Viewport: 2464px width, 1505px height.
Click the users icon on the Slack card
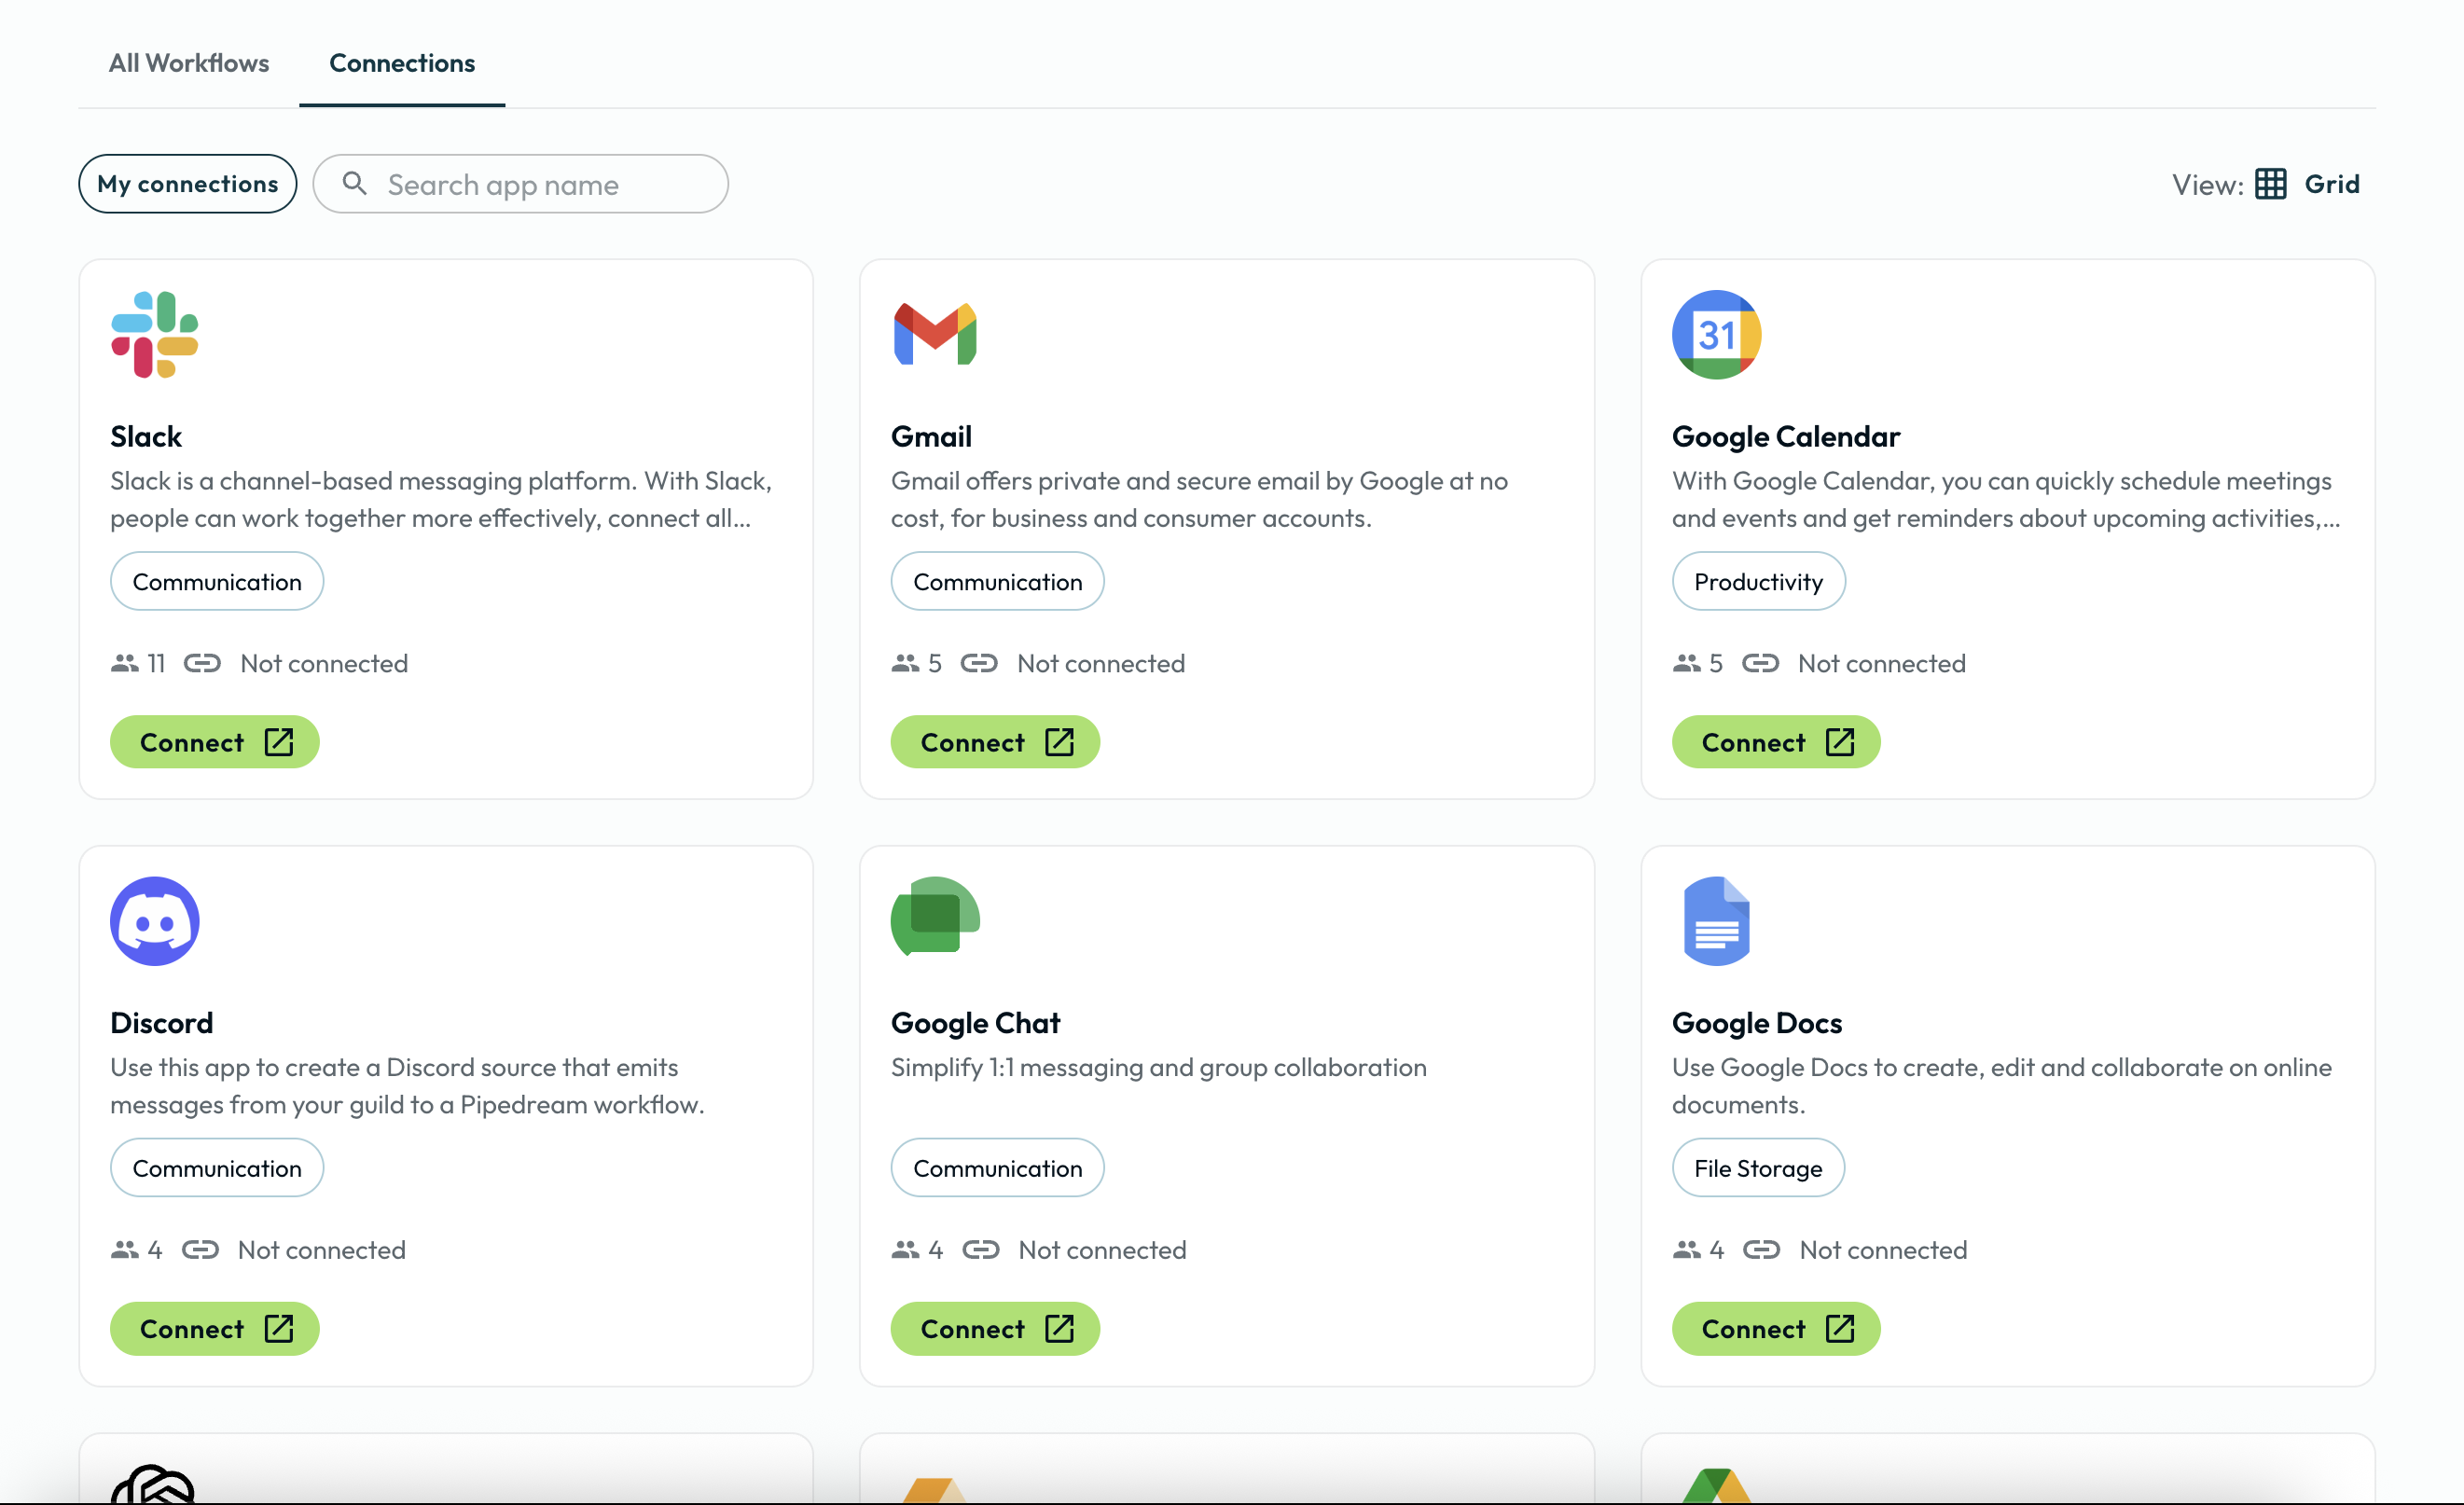pos(125,663)
